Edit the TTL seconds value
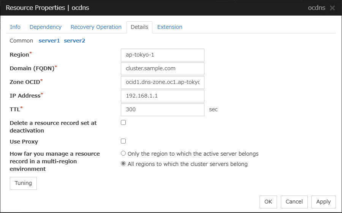The image size is (342, 213). click(x=162, y=110)
